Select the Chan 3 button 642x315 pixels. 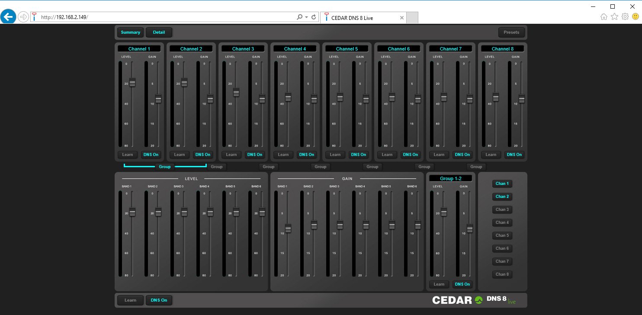pyautogui.click(x=502, y=210)
